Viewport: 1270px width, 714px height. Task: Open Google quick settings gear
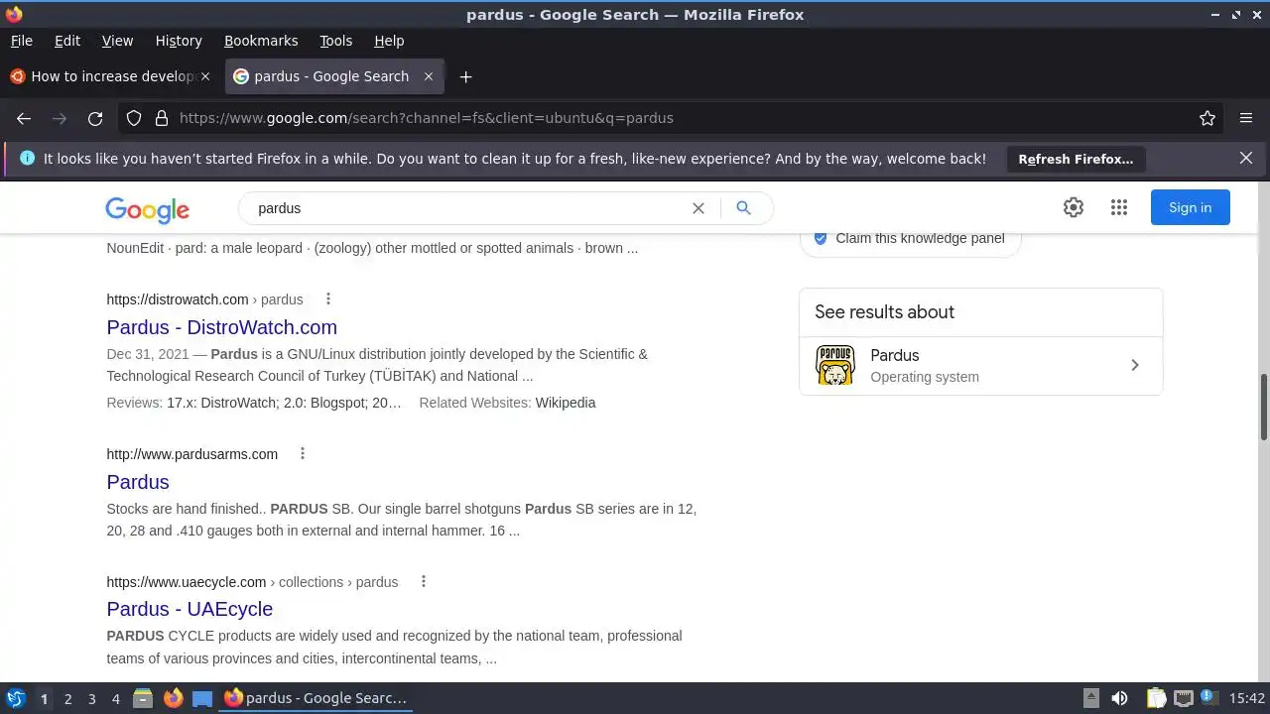pyautogui.click(x=1074, y=207)
